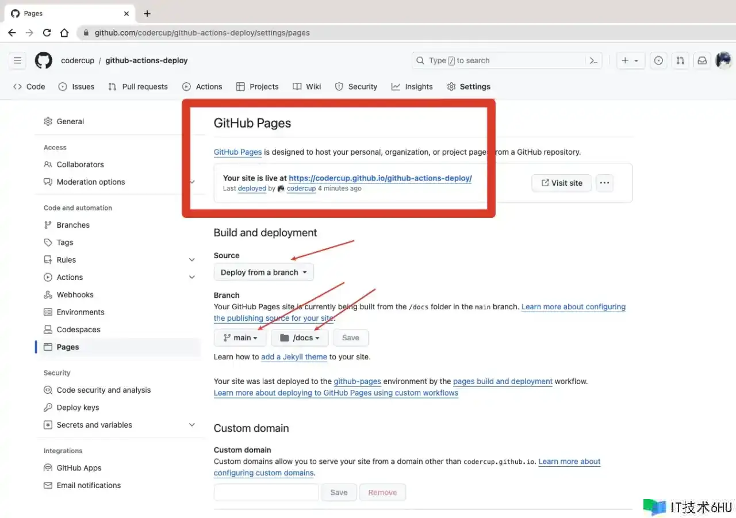Screen dimensions: 736x518
Task: Expand the Rules sidebar section
Action: click(191, 260)
